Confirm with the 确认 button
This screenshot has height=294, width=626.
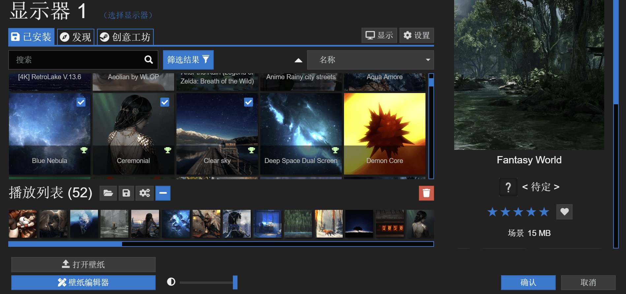(528, 282)
